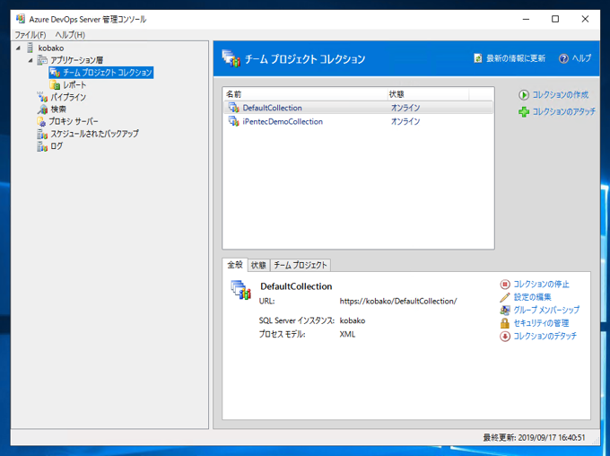Open the 検索 tree item
Screen dimensions: 610x456
click(x=58, y=109)
